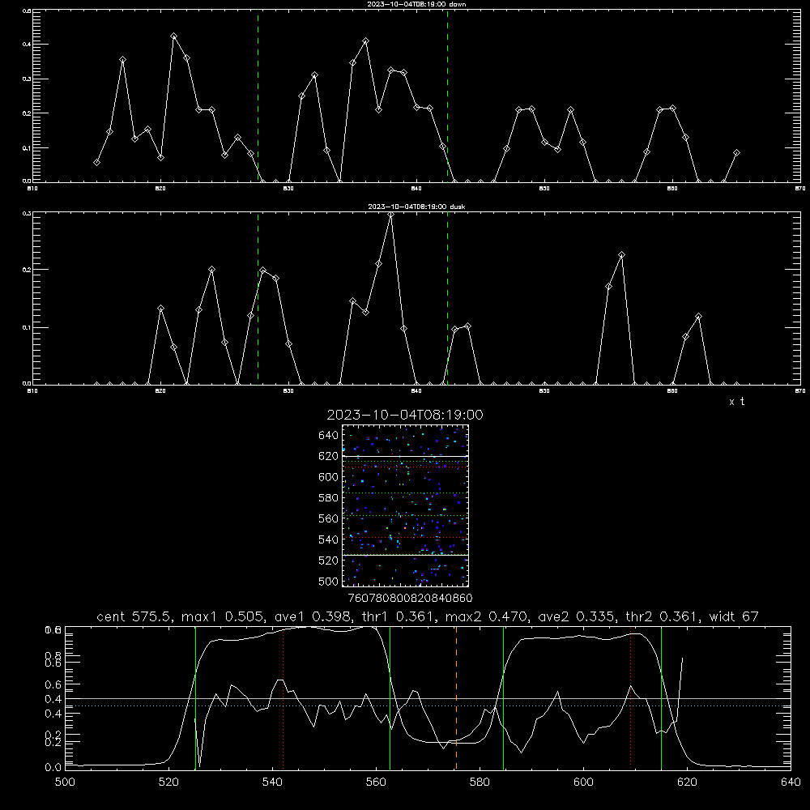Select the 'max1 0.505' value in stats header
810x810 pixels.
222,616
